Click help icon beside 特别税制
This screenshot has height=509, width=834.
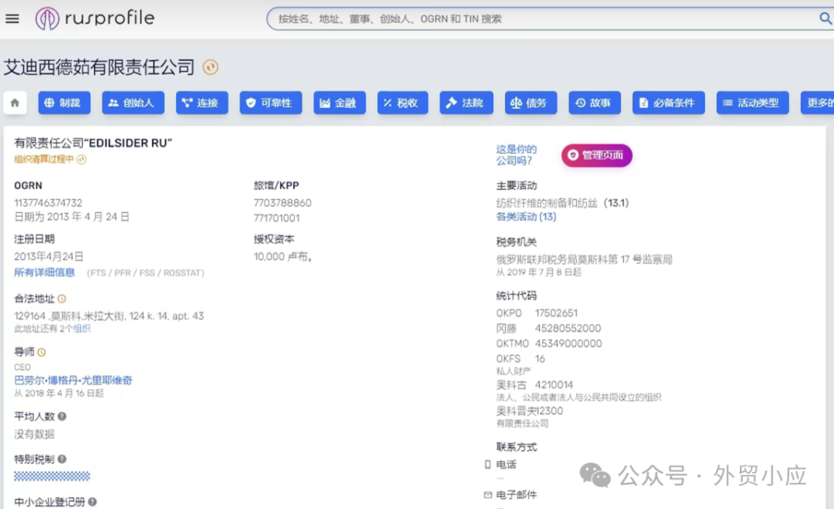pyautogui.click(x=62, y=459)
